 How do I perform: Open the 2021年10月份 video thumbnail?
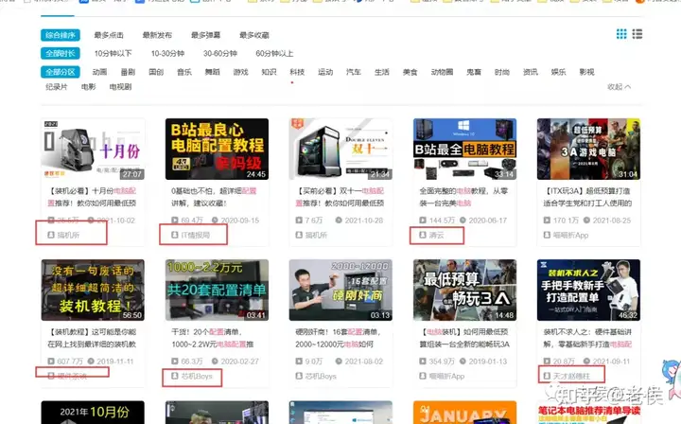pyautogui.click(x=93, y=413)
